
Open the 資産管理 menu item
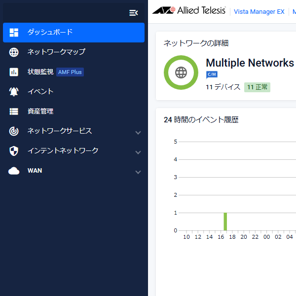(74, 111)
